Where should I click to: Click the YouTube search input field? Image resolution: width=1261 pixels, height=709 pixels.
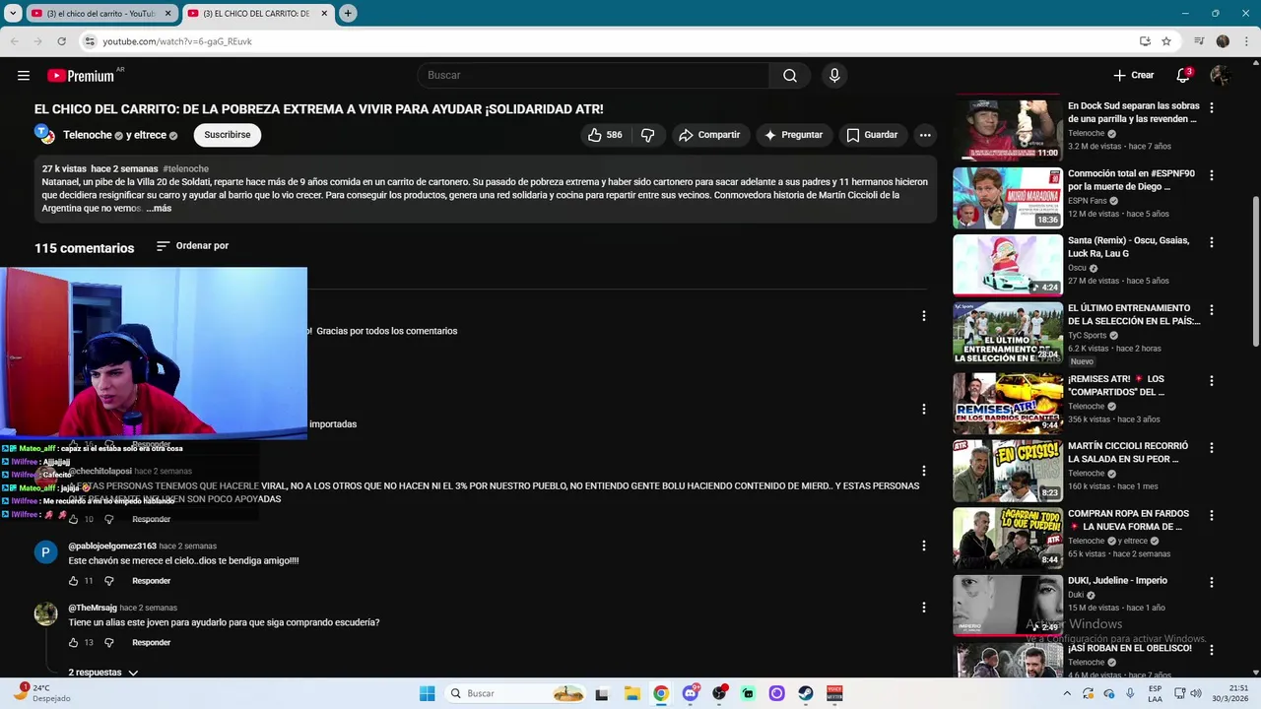coord(594,76)
